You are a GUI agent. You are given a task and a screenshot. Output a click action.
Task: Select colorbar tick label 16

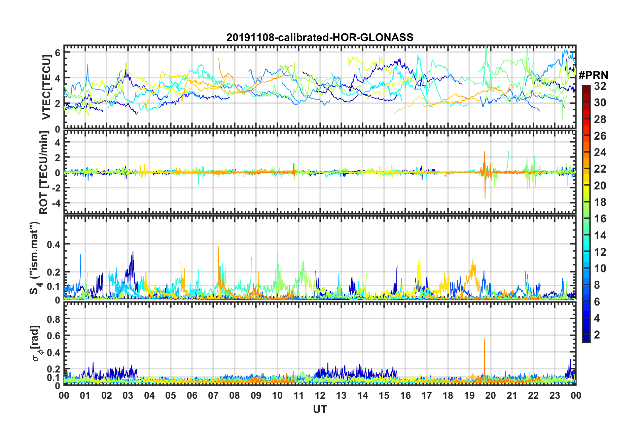(600, 219)
